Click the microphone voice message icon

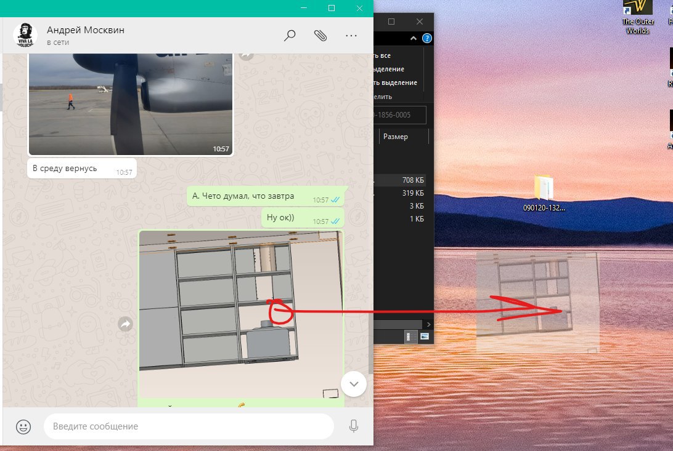coord(354,426)
